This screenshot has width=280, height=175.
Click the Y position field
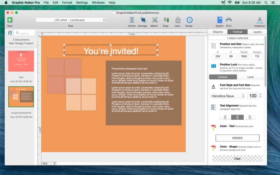231,56
